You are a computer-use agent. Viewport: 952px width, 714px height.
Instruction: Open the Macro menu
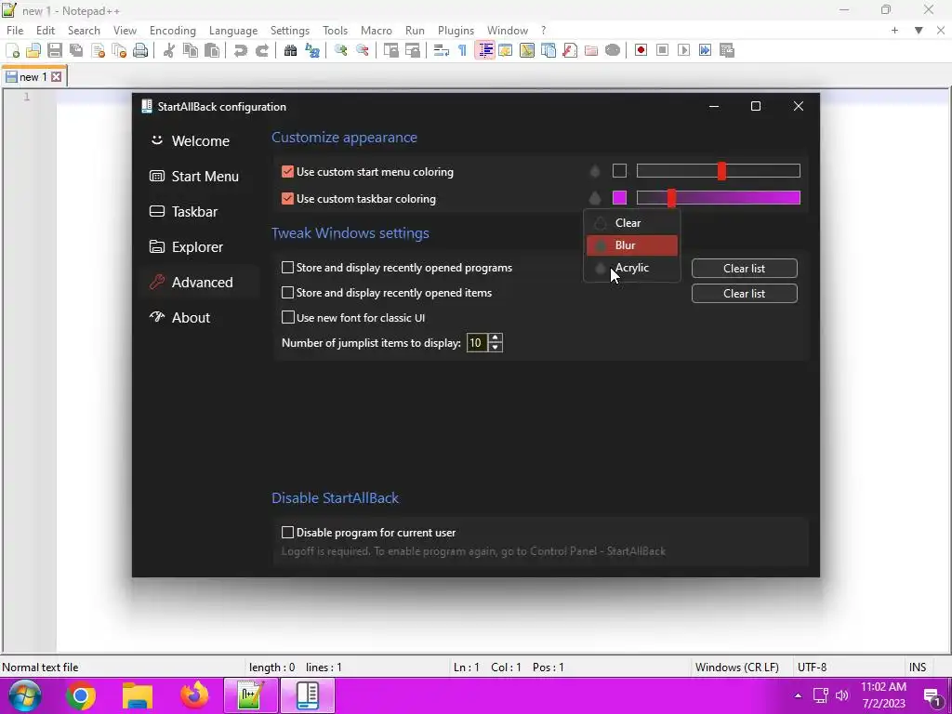point(377,31)
